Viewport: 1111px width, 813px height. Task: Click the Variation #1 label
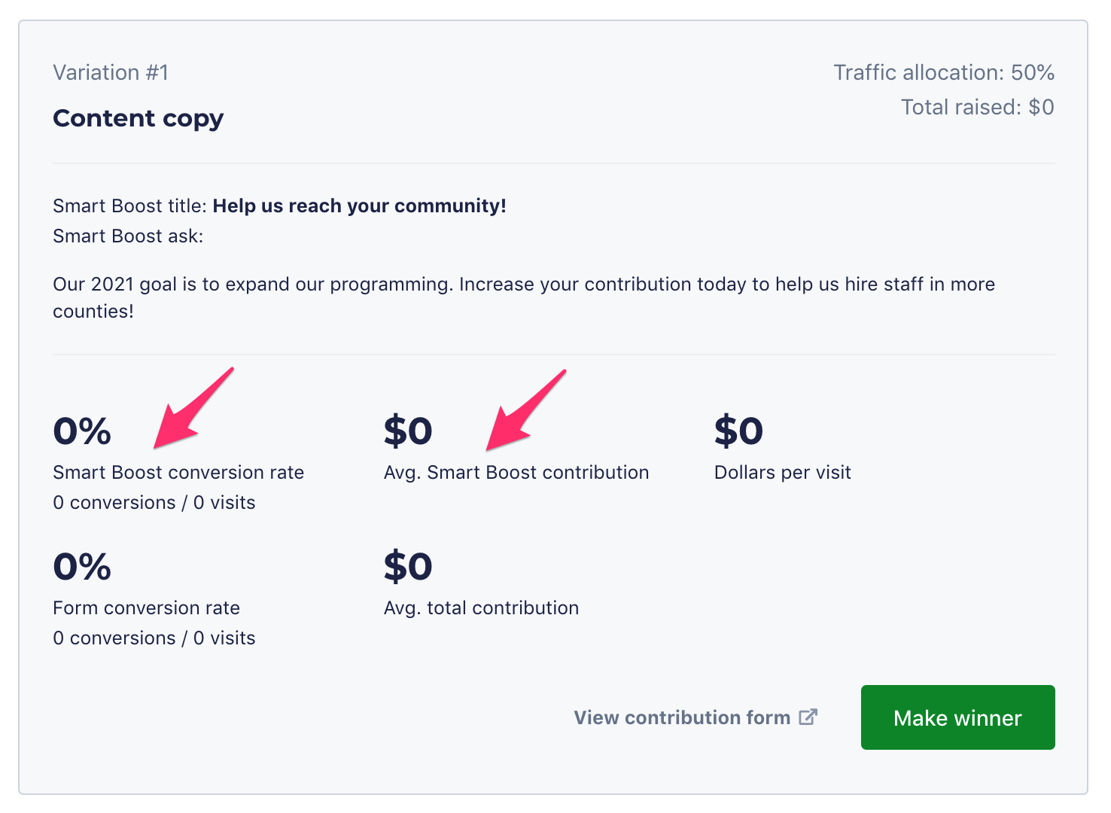(111, 72)
